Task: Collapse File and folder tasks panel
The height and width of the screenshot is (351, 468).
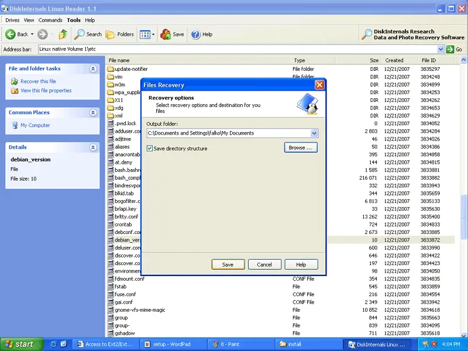Action: 92,68
